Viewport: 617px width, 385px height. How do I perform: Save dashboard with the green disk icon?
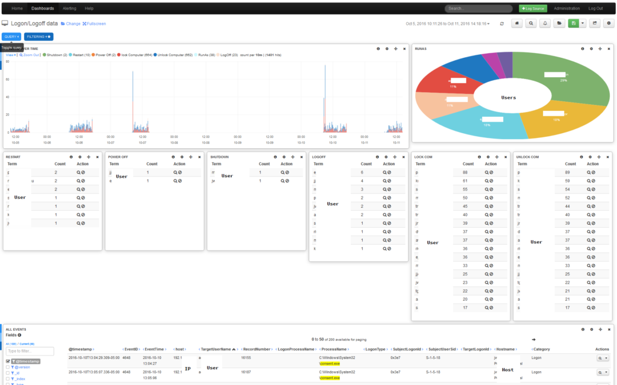coord(574,23)
